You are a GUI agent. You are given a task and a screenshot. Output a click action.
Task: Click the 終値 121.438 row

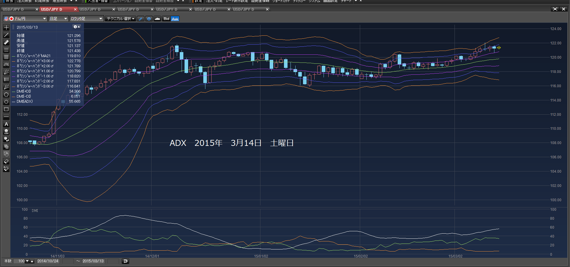(49, 51)
